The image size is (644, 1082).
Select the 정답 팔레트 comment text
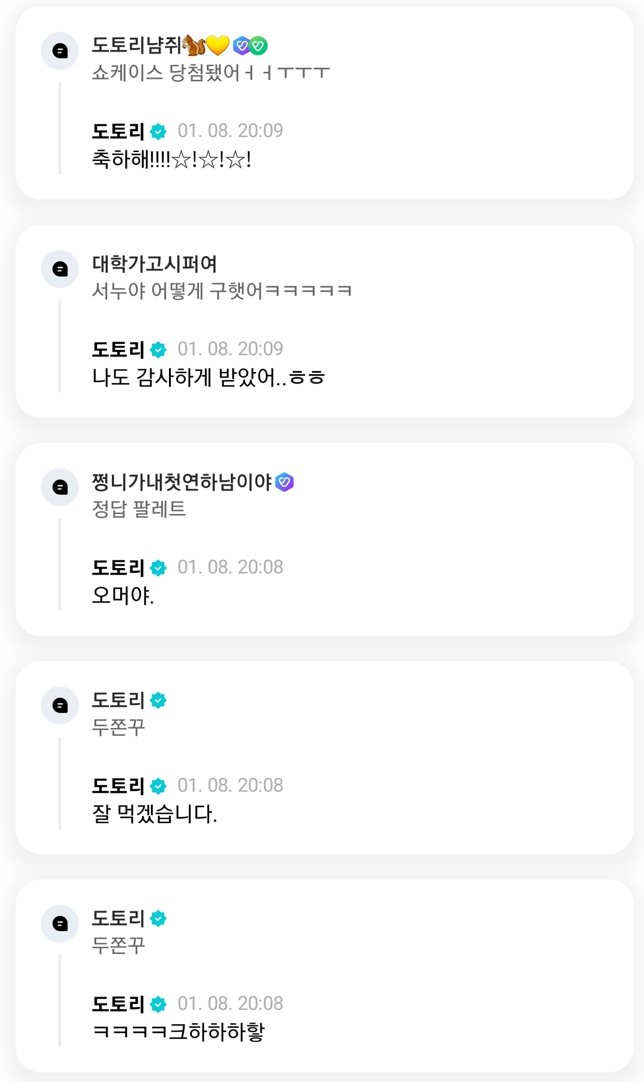(x=139, y=509)
